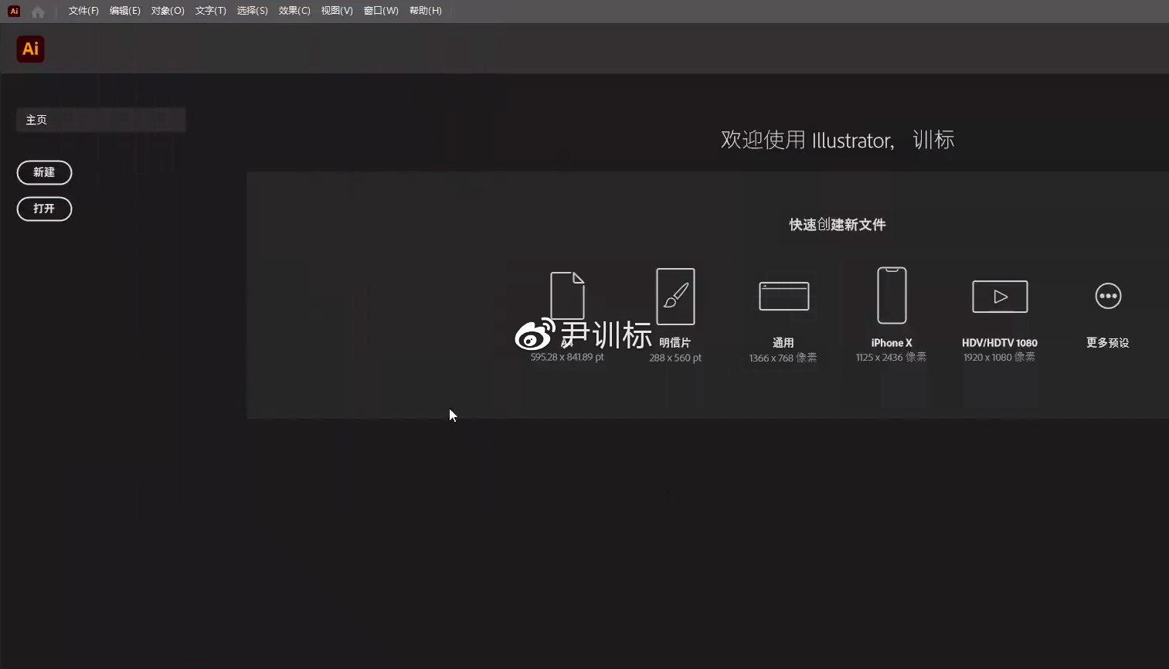Open the 文字(T) menu

tap(211, 11)
